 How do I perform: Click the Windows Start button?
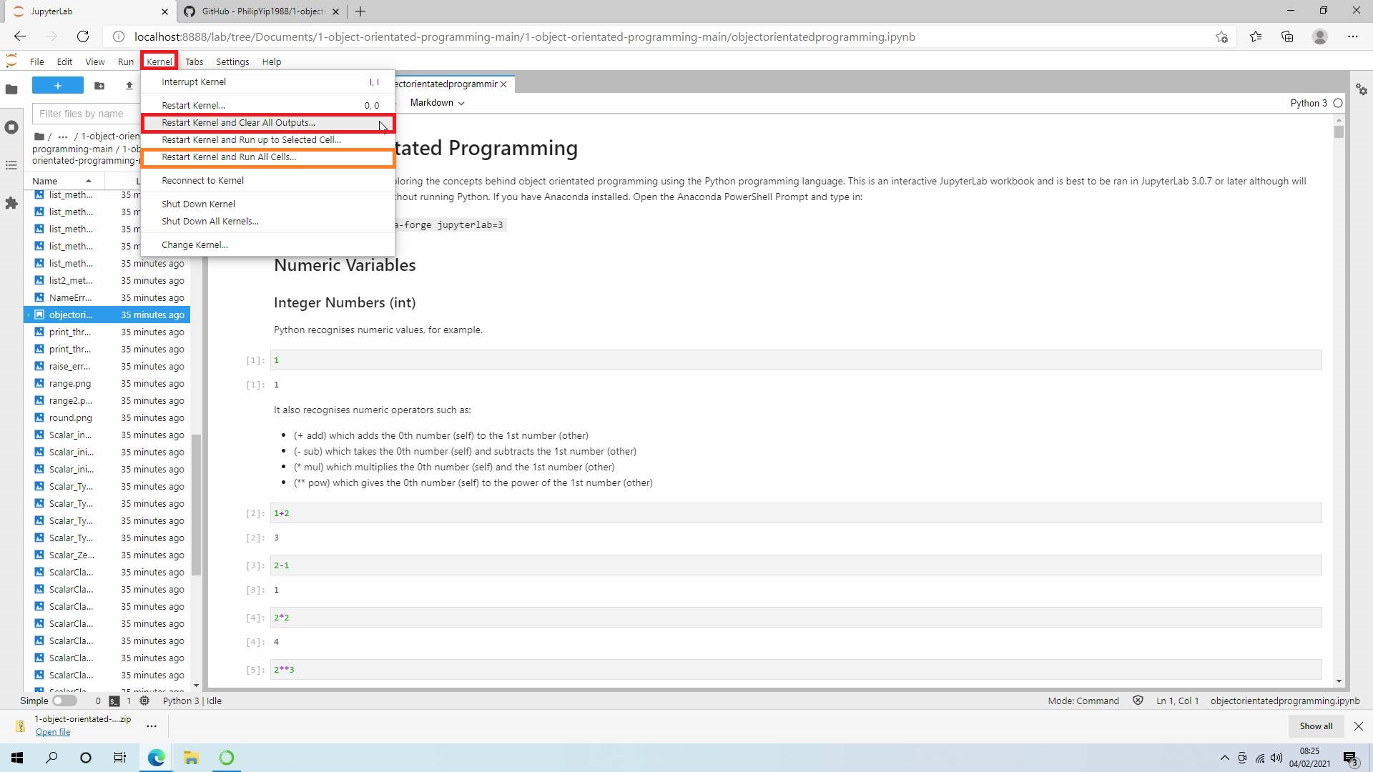17,758
